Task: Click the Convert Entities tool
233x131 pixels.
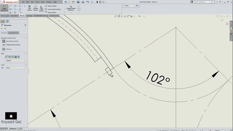Action: [35, 8]
